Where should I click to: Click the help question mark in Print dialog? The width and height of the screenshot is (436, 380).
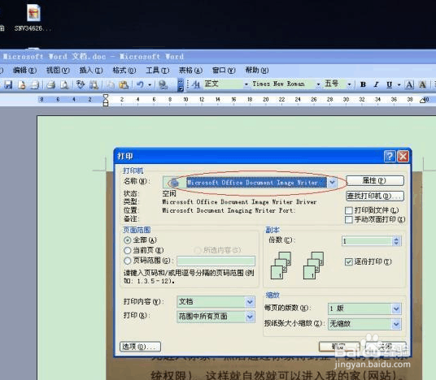point(390,156)
